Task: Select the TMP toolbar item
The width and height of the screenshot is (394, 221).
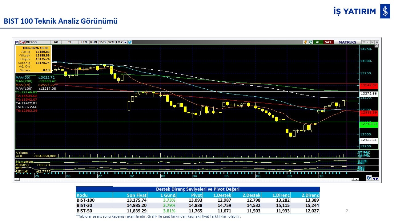Action: [119, 42]
